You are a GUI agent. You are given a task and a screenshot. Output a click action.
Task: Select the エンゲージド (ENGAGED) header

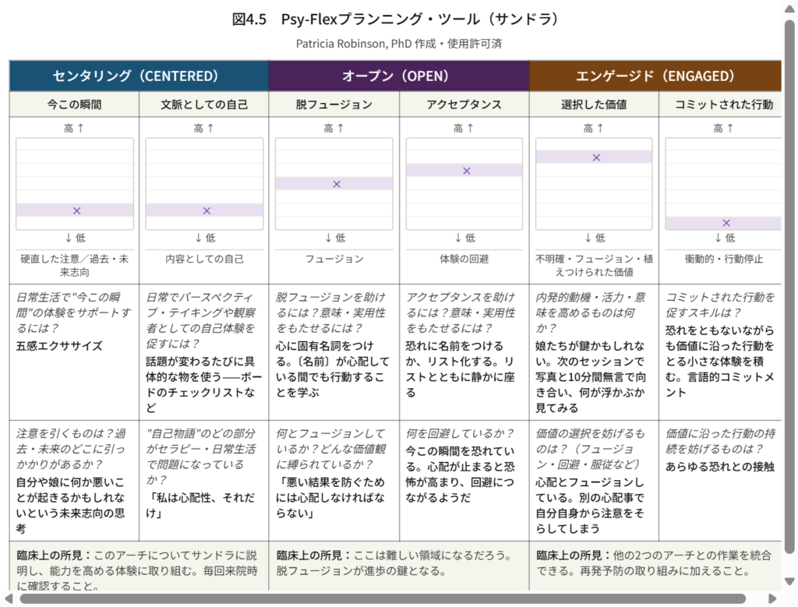click(x=655, y=76)
